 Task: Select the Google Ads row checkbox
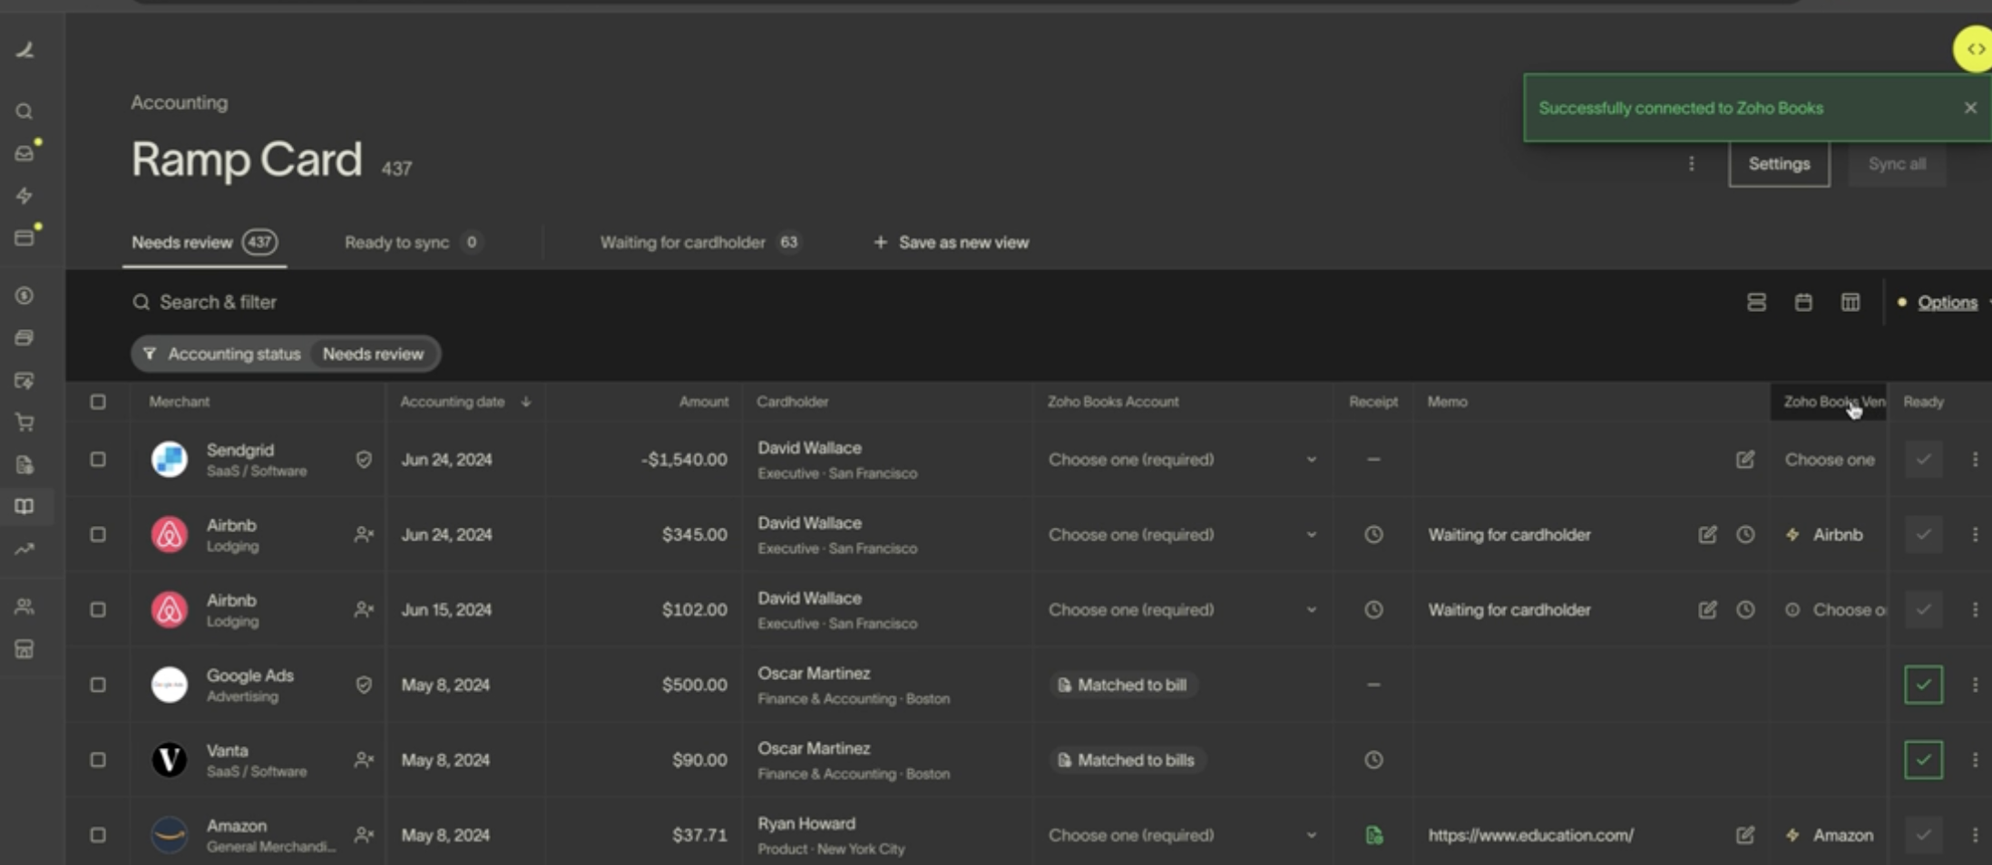(x=98, y=685)
